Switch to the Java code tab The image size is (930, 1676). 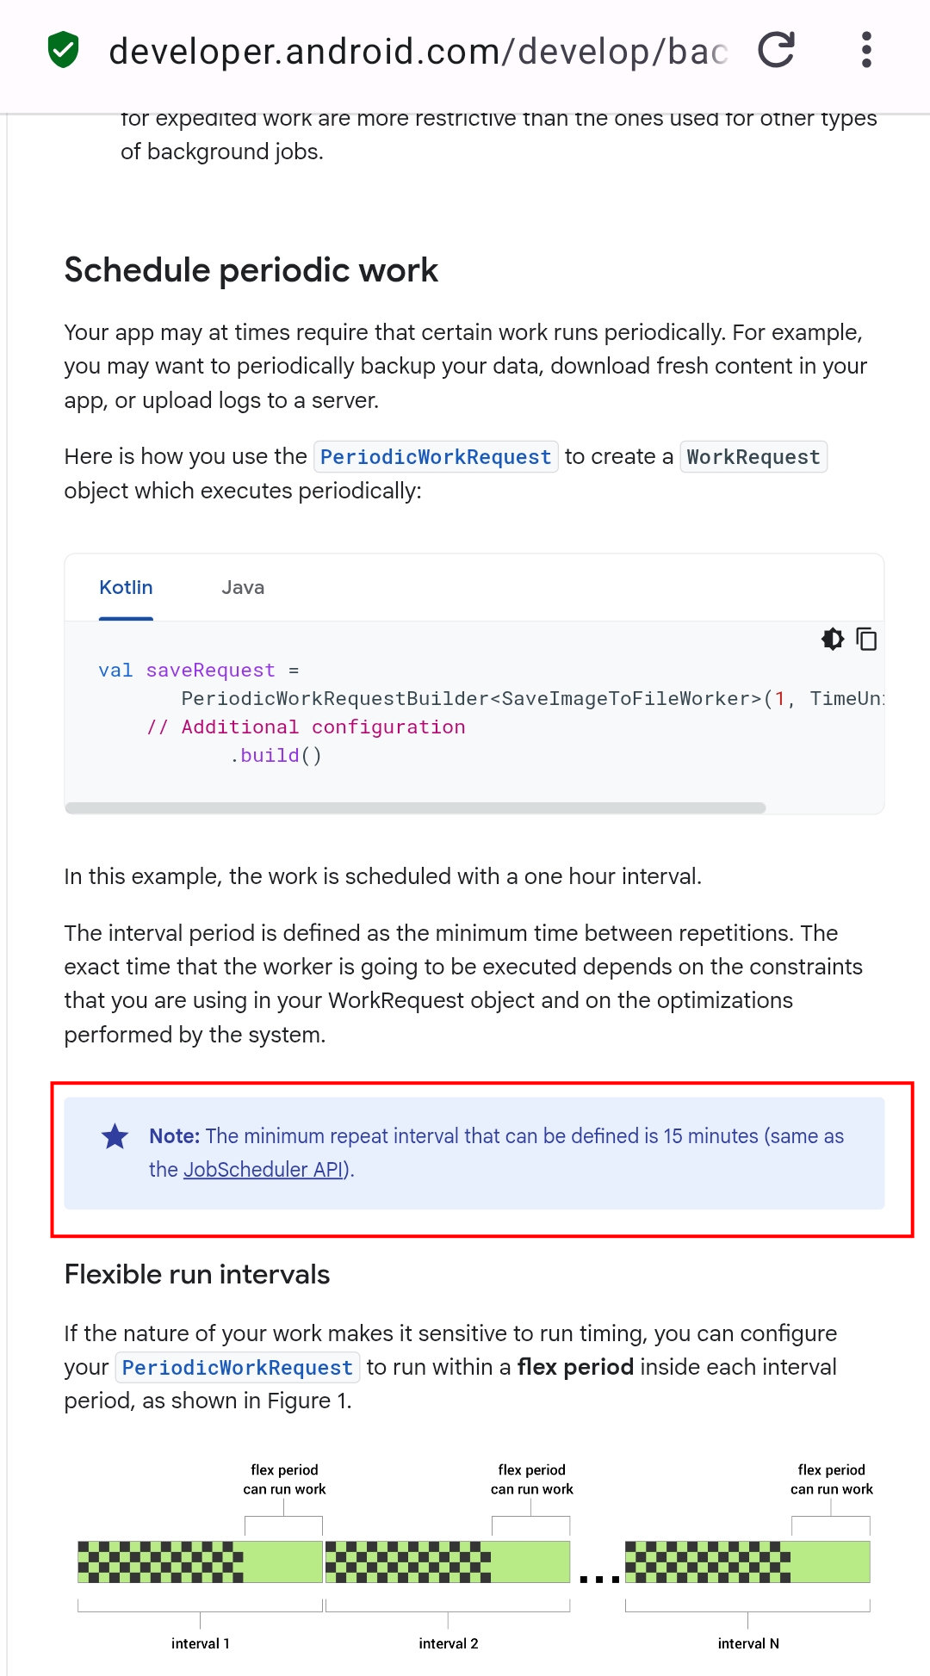pyautogui.click(x=243, y=588)
